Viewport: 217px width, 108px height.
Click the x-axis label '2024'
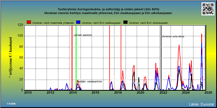(186, 93)
